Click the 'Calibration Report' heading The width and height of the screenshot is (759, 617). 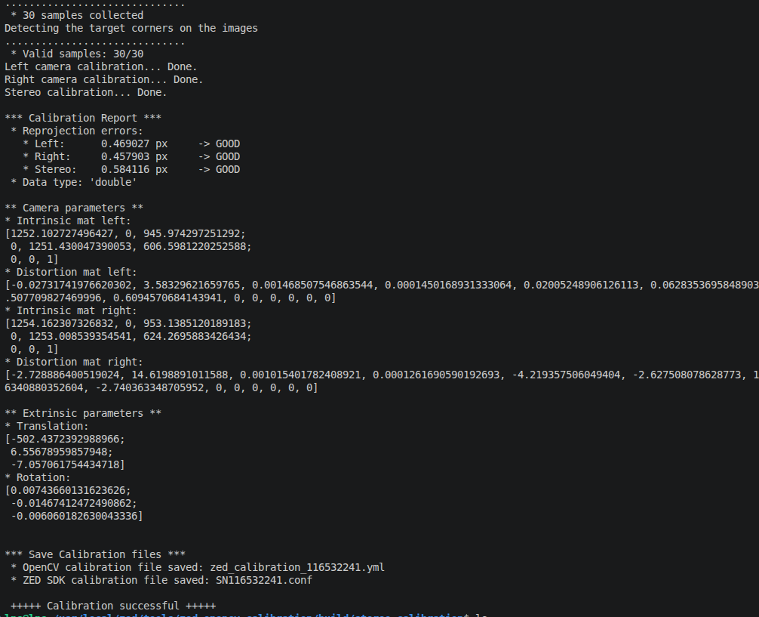pos(82,118)
